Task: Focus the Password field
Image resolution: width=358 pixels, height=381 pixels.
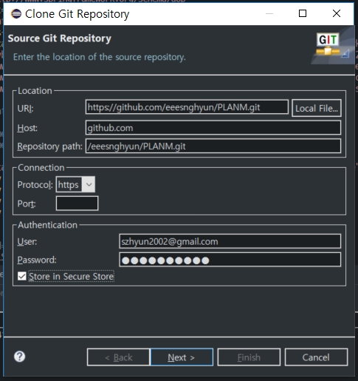Action: pyautogui.click(x=230, y=260)
